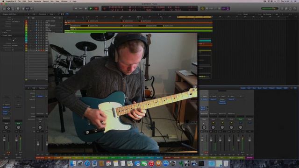Toggle the purple Metronome click button

[x=228, y=8]
